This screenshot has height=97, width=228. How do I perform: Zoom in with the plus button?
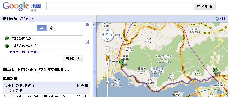tap(107, 64)
